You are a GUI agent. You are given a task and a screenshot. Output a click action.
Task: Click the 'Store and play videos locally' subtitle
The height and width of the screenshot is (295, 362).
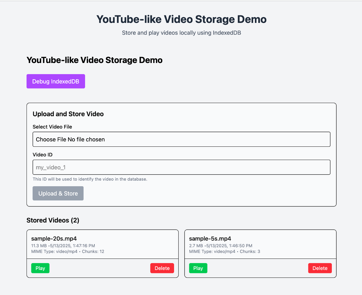(x=181, y=33)
